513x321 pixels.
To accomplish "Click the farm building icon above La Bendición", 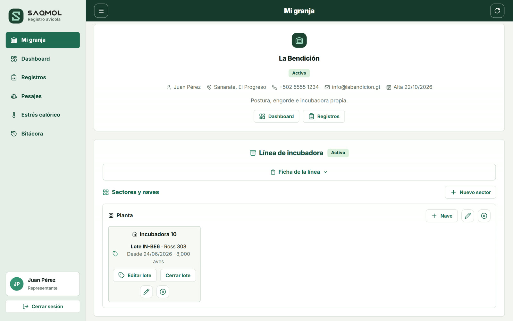I will [299, 40].
